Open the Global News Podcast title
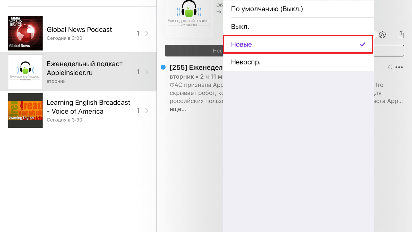This screenshot has height=232, width=412. [79, 30]
